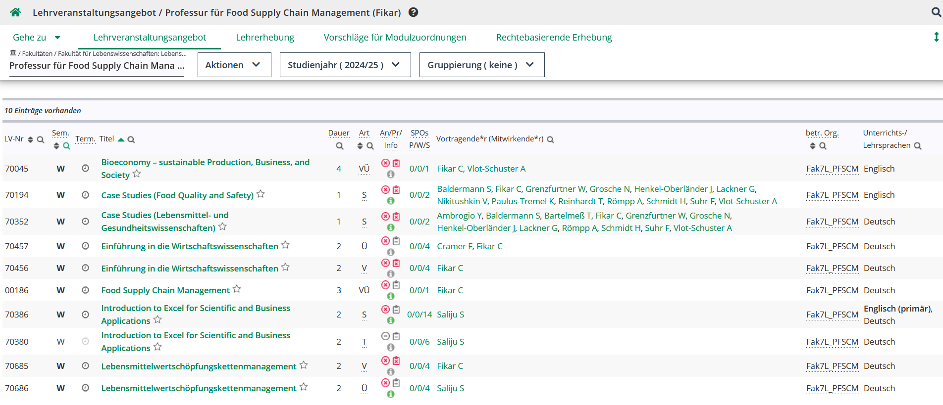Open the Gruppierung (keine) dropdown

[x=481, y=65]
